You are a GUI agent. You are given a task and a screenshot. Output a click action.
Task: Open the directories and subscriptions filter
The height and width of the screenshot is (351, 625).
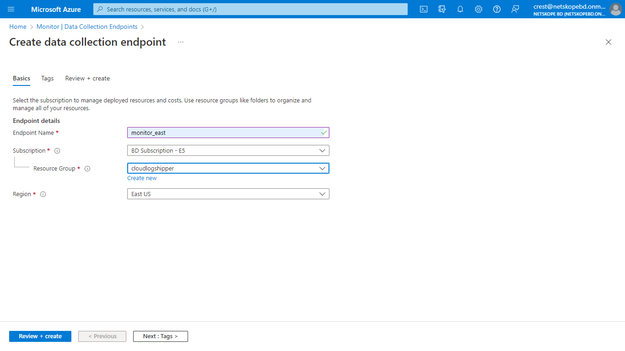click(442, 9)
